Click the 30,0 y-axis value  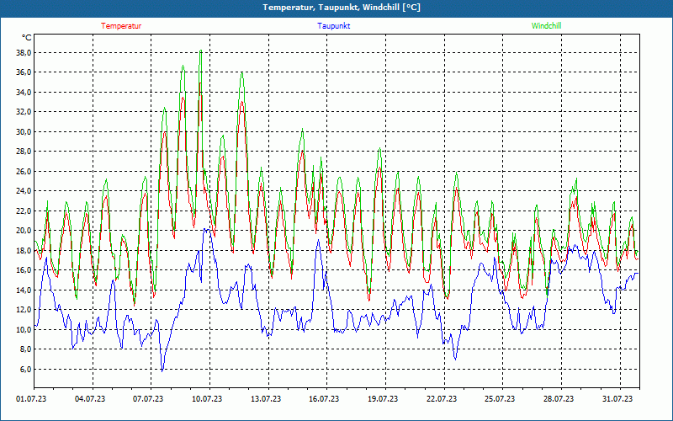pyautogui.click(x=24, y=132)
